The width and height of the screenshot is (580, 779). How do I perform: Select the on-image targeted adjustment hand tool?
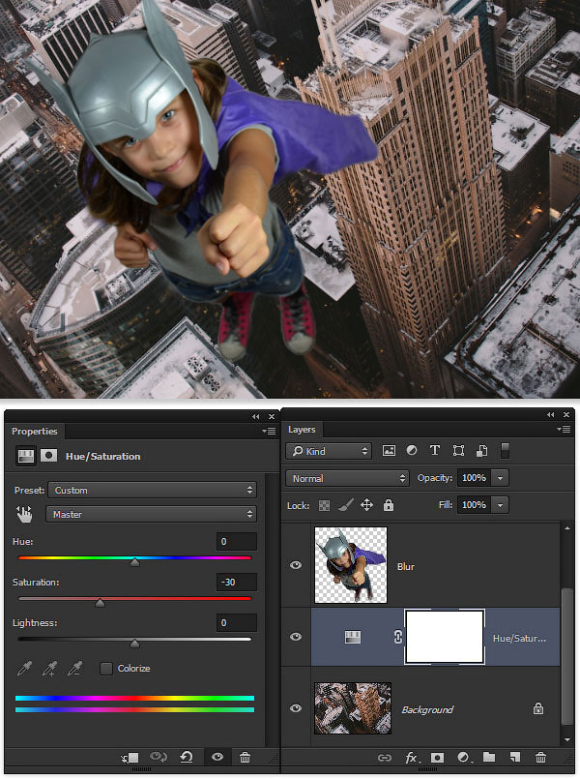24,514
